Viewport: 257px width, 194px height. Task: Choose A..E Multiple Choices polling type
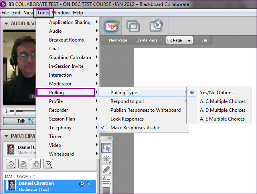coord(219,119)
